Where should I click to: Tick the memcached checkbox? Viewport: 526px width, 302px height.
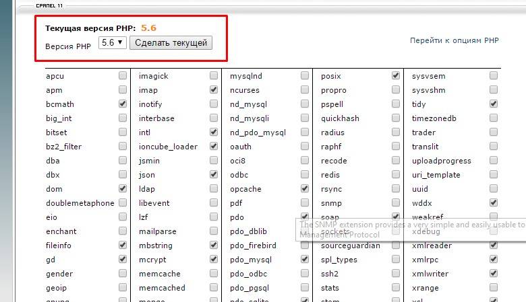pos(214,287)
